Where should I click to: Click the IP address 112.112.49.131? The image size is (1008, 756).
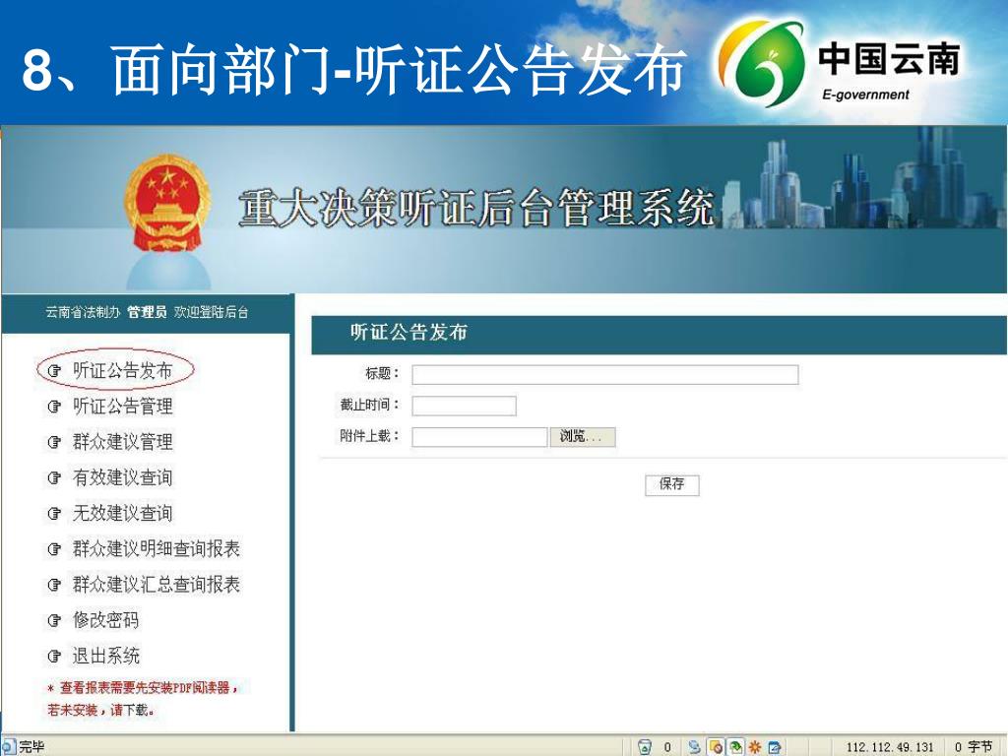pyautogui.click(x=889, y=747)
